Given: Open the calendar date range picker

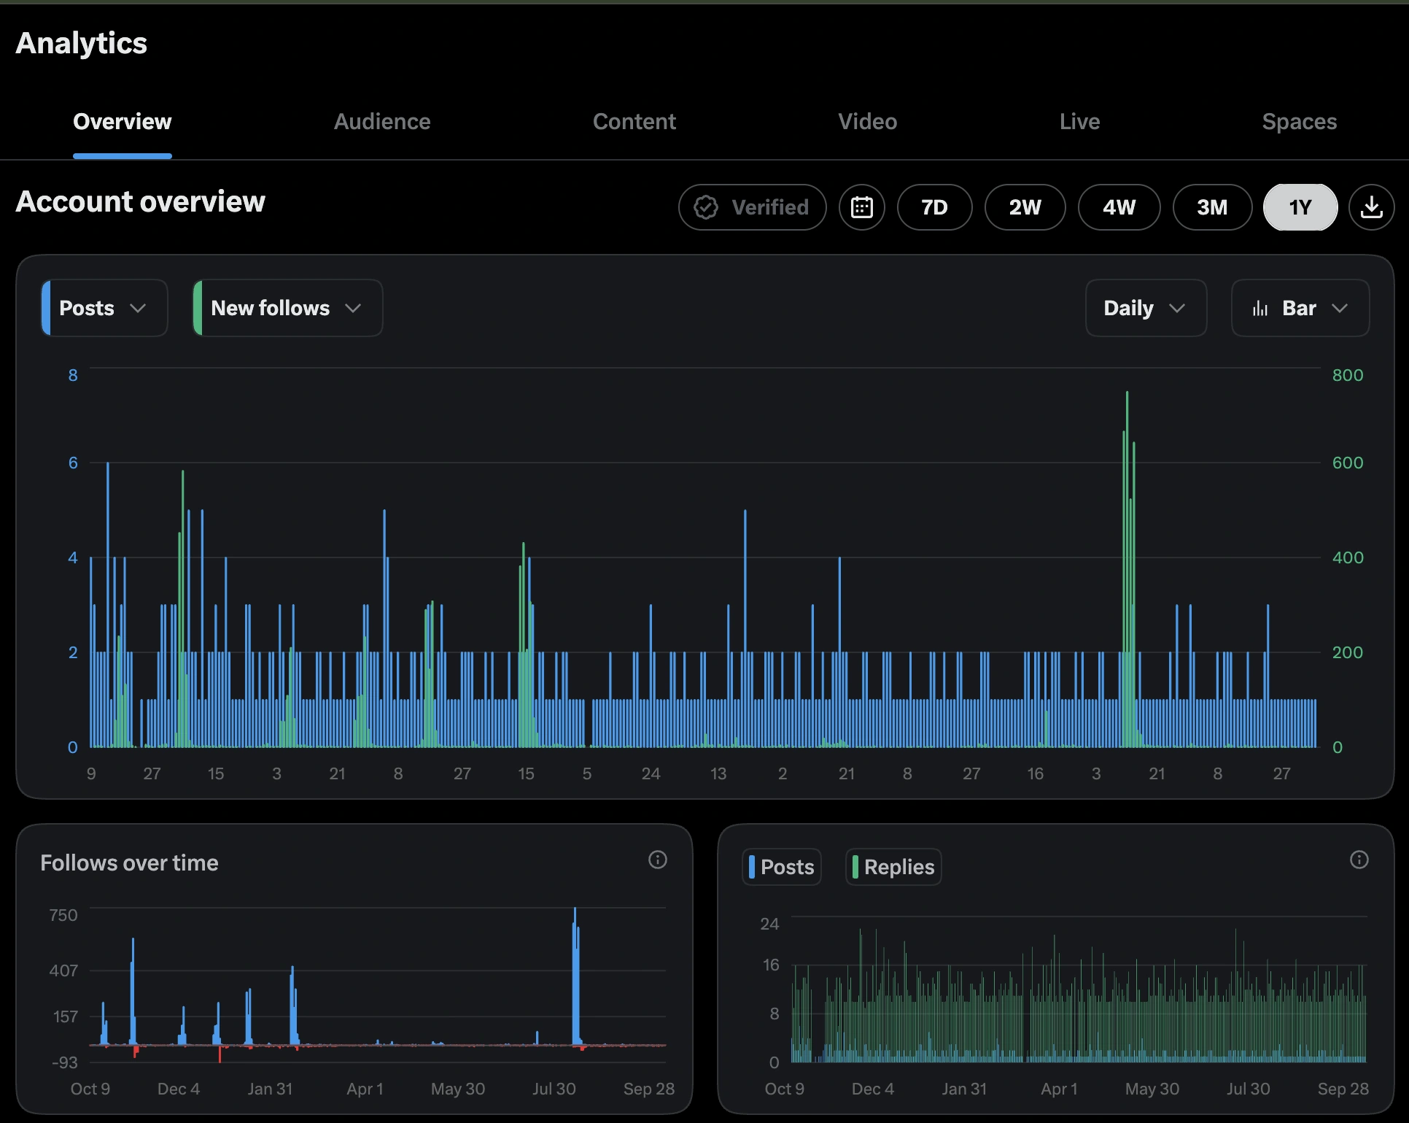Looking at the screenshot, I should coord(861,207).
